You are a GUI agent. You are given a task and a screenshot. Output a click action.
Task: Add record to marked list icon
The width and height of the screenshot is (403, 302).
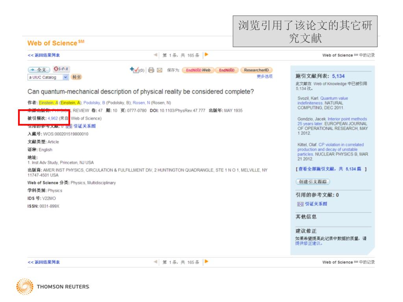point(134,70)
